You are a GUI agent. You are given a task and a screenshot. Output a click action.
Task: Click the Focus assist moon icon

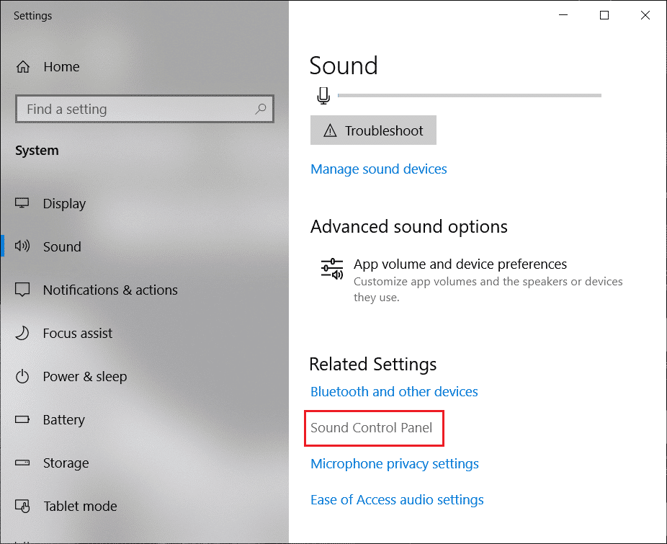click(x=22, y=333)
